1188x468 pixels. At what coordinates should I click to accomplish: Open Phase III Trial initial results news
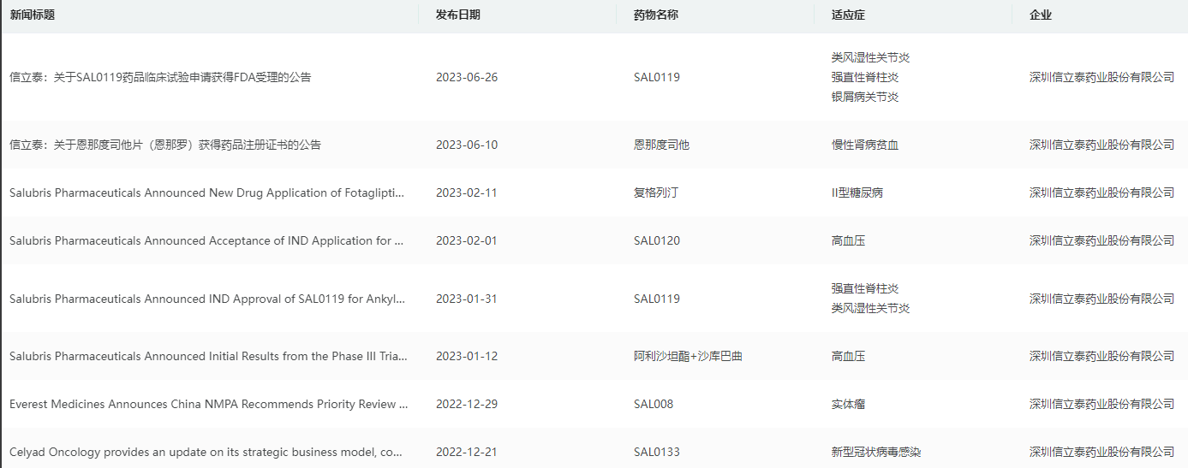208,356
